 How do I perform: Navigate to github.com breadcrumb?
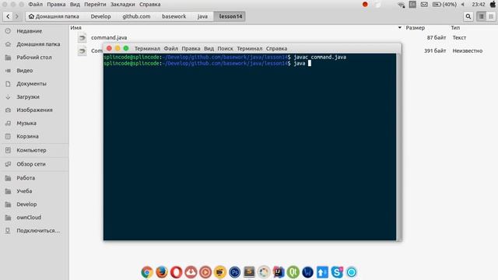tap(136, 16)
